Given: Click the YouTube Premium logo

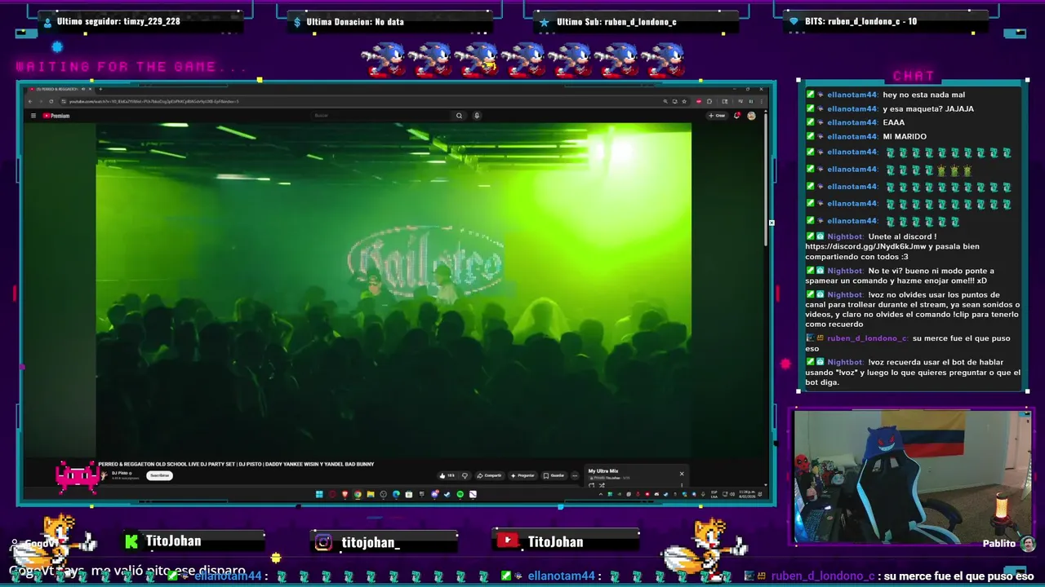Looking at the screenshot, I should coord(56,116).
